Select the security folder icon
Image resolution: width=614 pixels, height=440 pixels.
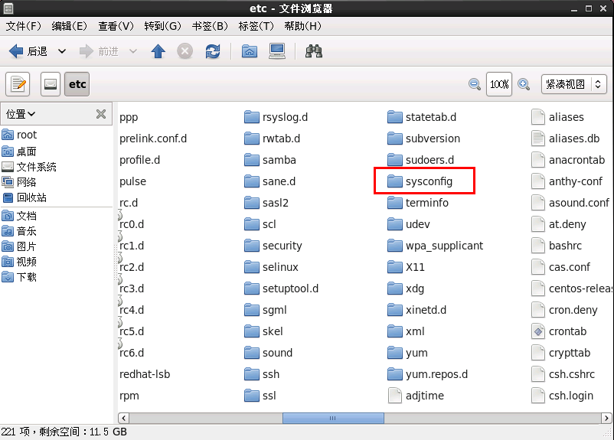tap(251, 246)
